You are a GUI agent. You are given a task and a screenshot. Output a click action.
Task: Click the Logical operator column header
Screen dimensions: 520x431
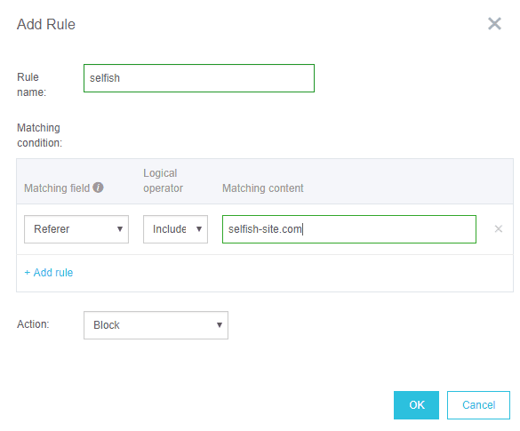(163, 180)
